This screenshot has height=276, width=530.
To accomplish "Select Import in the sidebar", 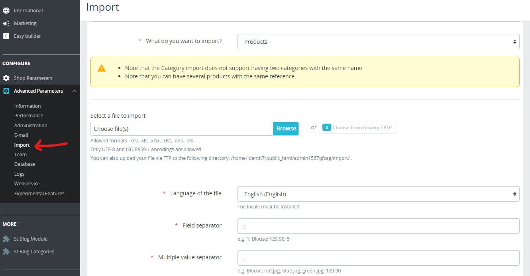I will 22,145.
